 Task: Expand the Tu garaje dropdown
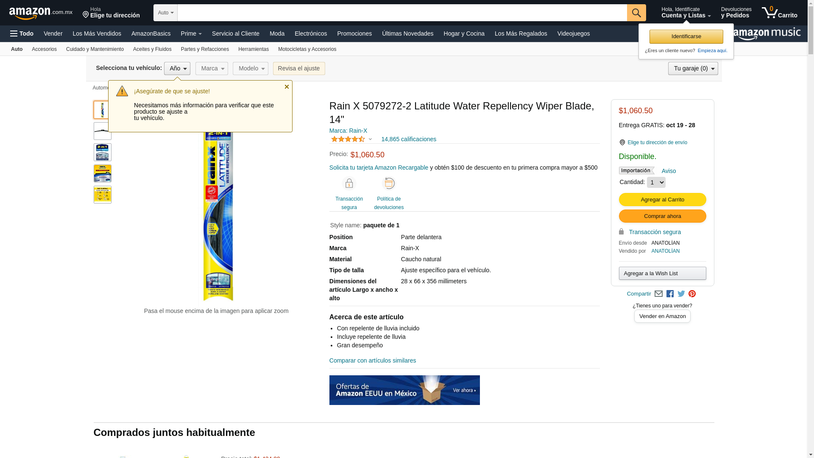(x=693, y=69)
